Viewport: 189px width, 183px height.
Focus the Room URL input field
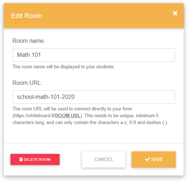click(94, 97)
